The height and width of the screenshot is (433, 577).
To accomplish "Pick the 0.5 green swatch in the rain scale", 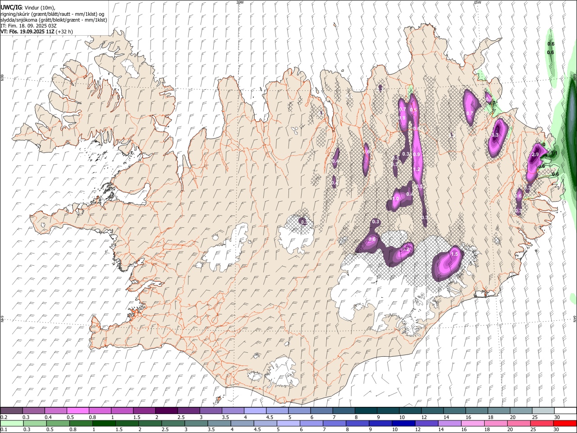I will [x=57, y=424].
